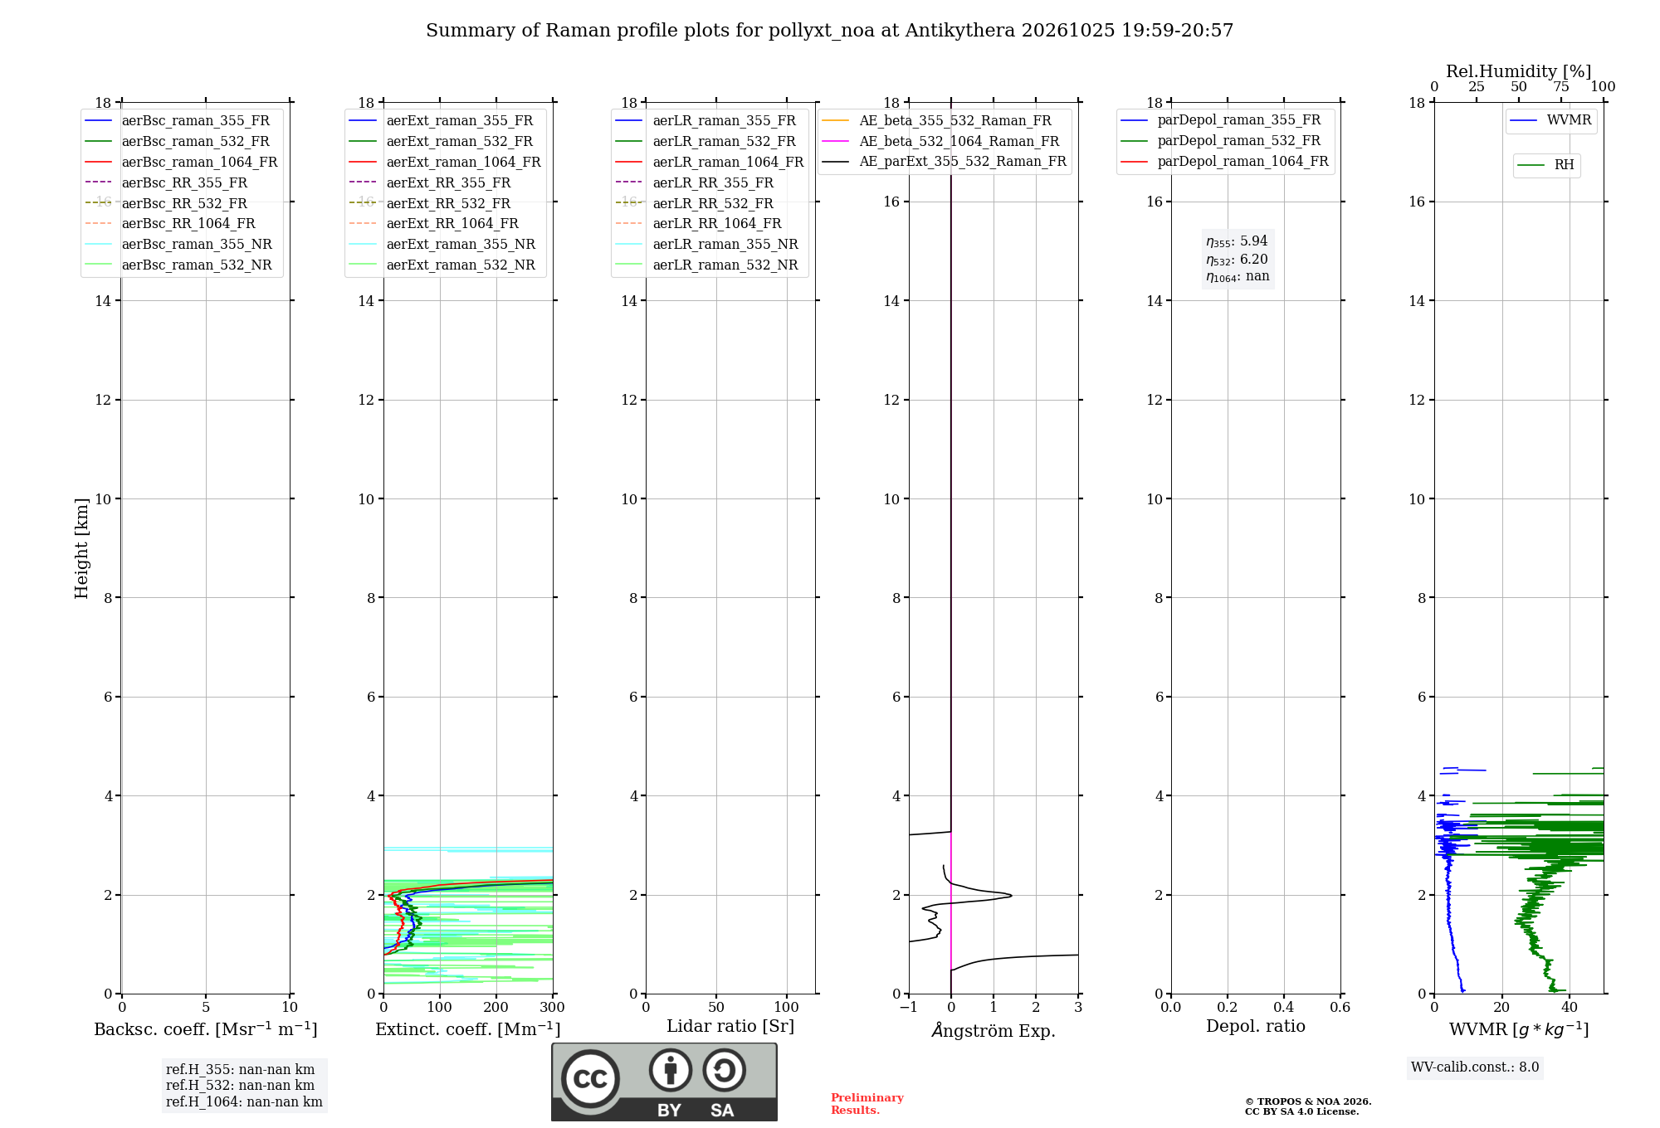Image resolution: width=1660 pixels, height=1128 pixels.
Task: Select legend entry aerBsc_raman_355_FR
Action: click(181, 120)
